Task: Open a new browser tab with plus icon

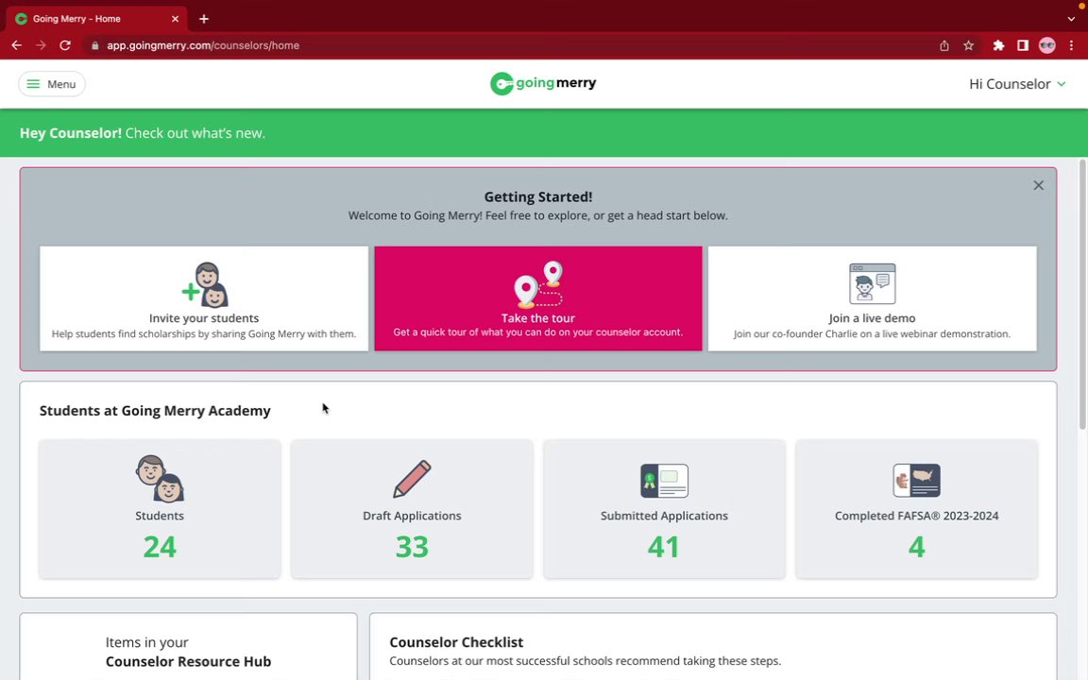Action: pyautogui.click(x=204, y=19)
